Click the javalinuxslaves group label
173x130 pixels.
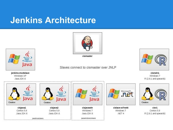pos(38,118)
